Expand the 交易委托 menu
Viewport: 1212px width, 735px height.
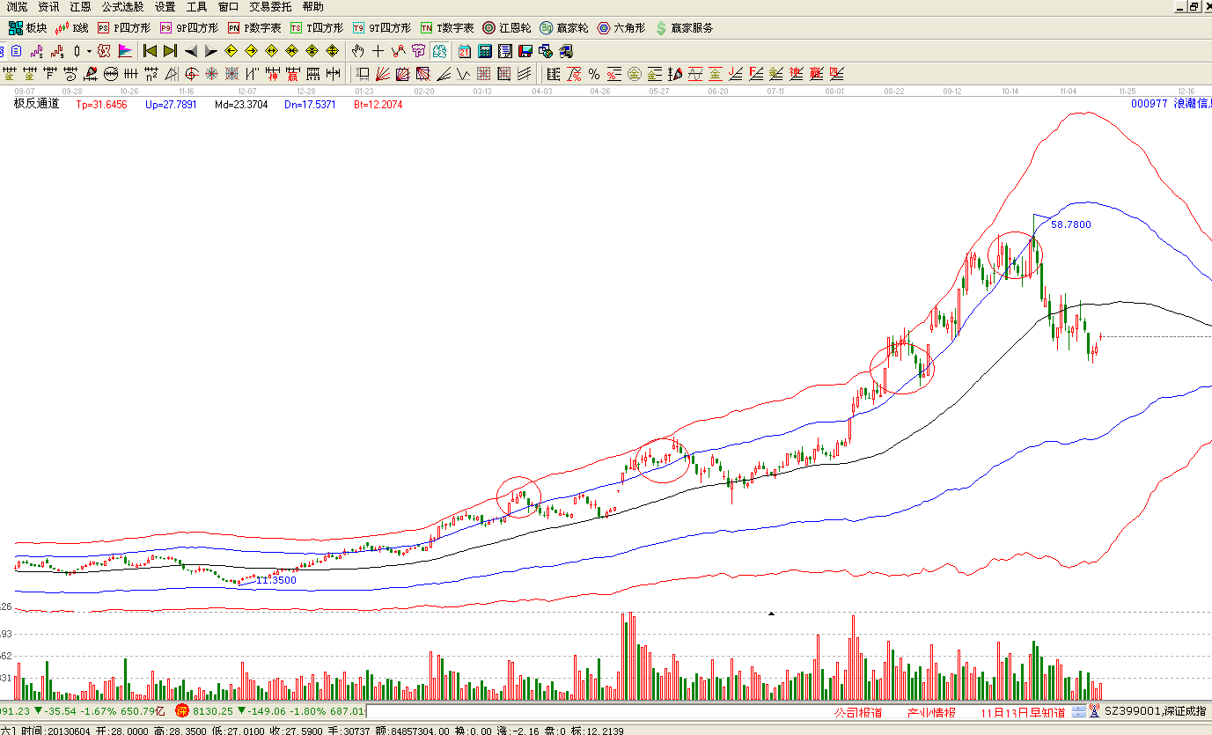tap(270, 6)
